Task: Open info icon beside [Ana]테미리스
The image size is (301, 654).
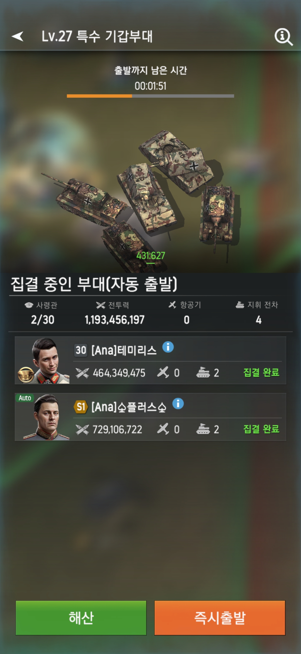Action: 168,347
